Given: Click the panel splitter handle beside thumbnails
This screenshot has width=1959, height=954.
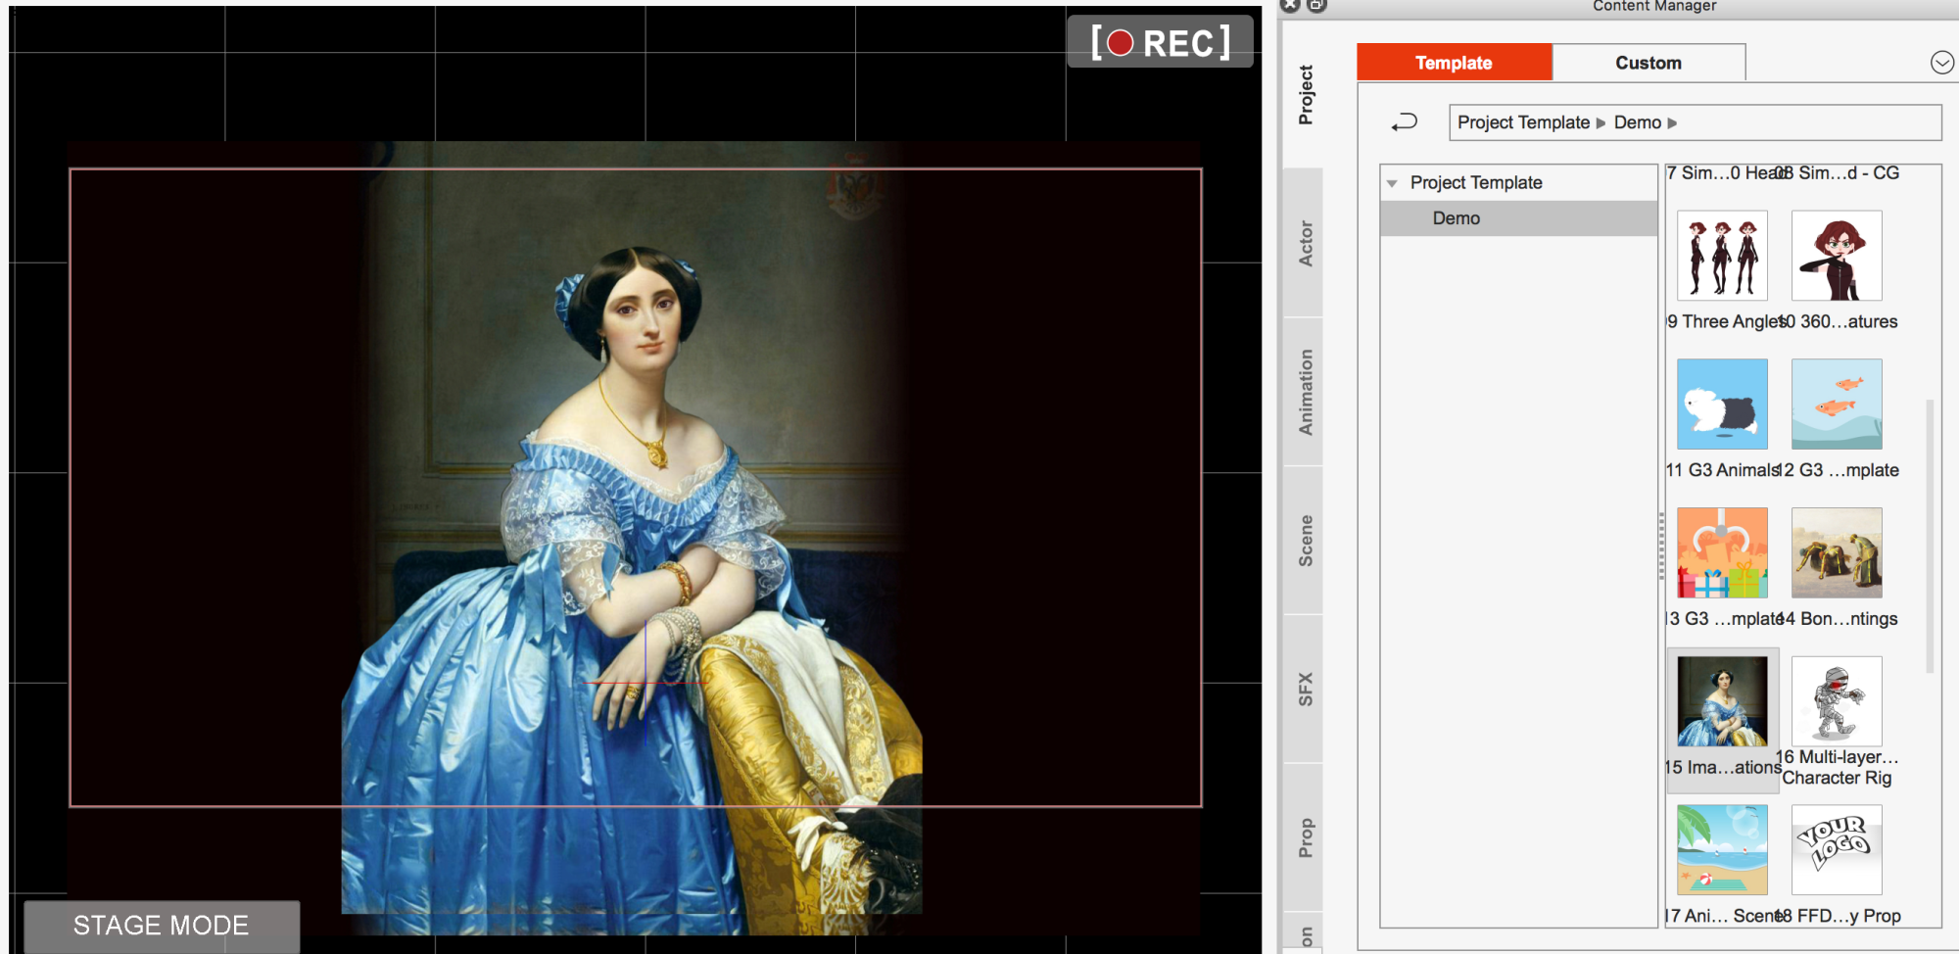Looking at the screenshot, I should 1661,546.
